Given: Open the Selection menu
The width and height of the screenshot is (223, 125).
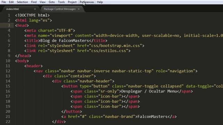Looking at the screenshot, I should (x=22, y=2).
